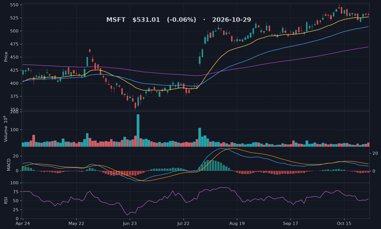Select the "Price" y-axis label
The height and width of the screenshot is (229, 381).
(x=6, y=56)
